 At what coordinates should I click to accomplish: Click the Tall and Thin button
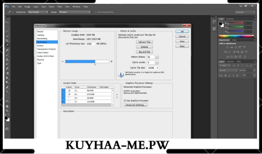144,42
